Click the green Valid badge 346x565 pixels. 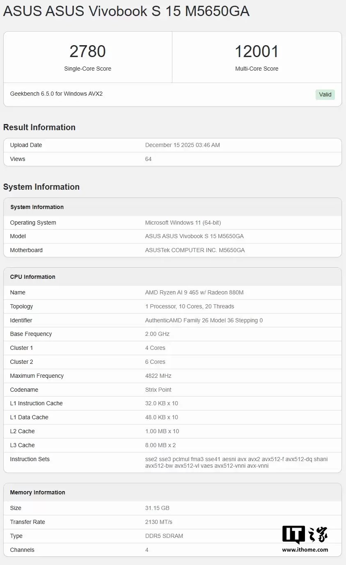click(325, 94)
